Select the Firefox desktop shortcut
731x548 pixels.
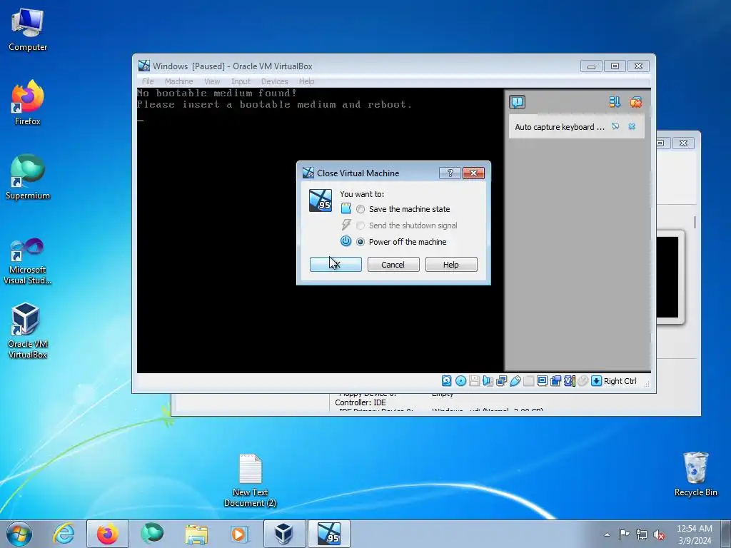point(28,103)
